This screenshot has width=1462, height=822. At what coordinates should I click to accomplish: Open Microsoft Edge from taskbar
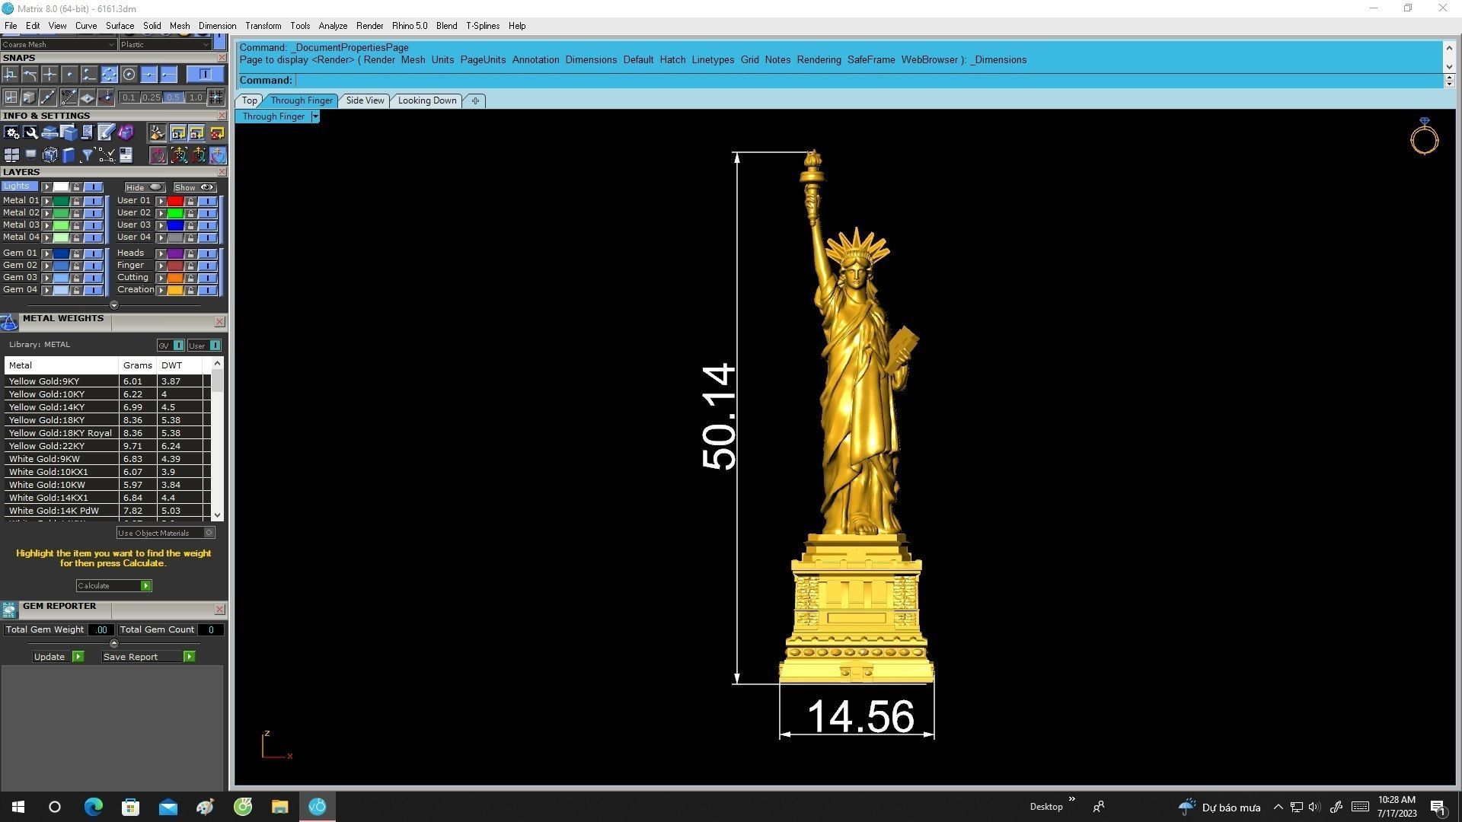(93, 807)
